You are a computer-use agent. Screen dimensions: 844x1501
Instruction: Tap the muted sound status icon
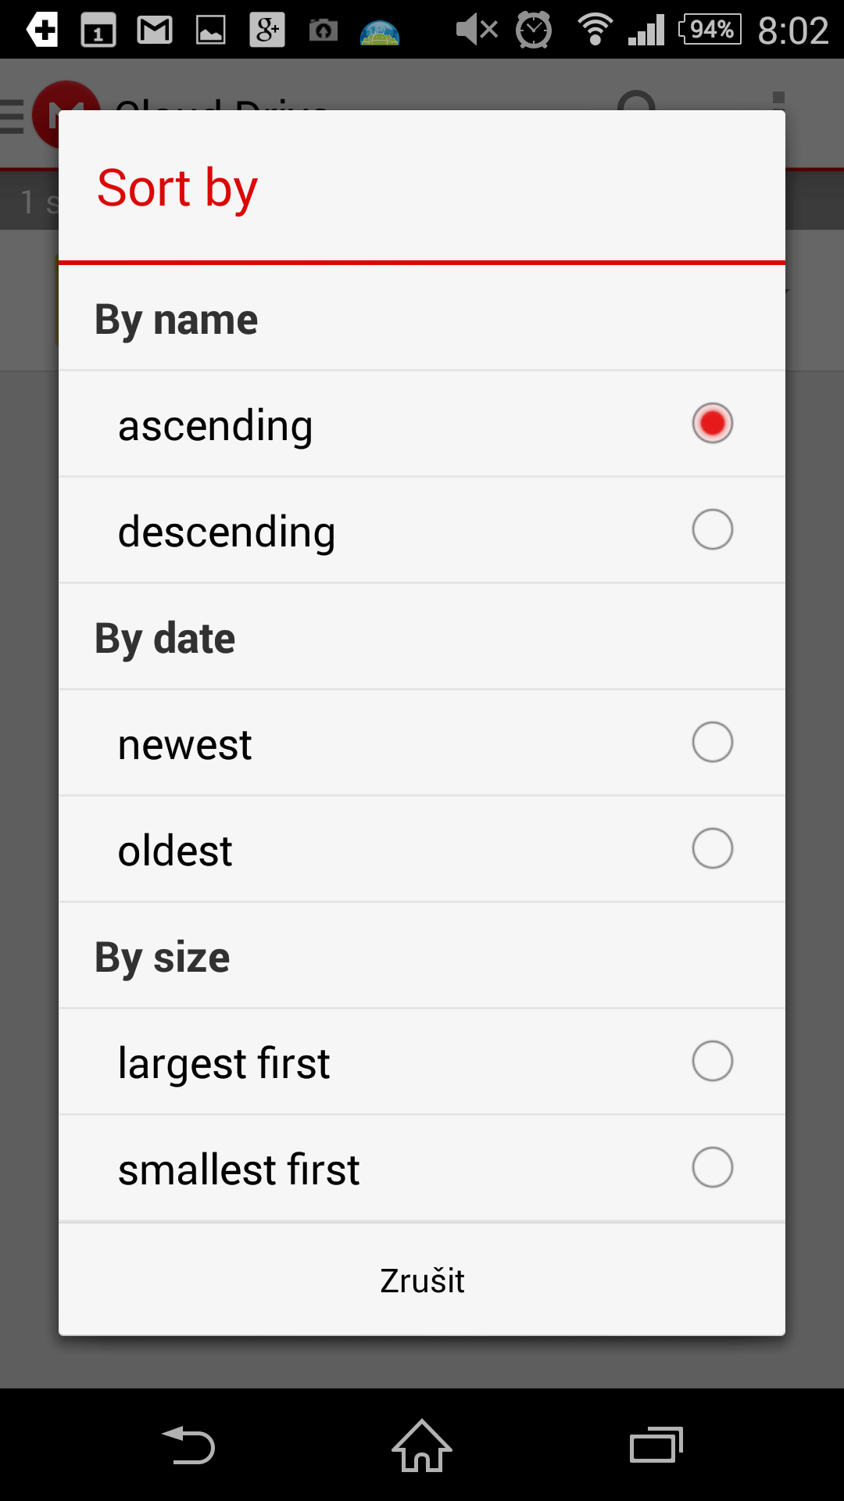coord(477,30)
